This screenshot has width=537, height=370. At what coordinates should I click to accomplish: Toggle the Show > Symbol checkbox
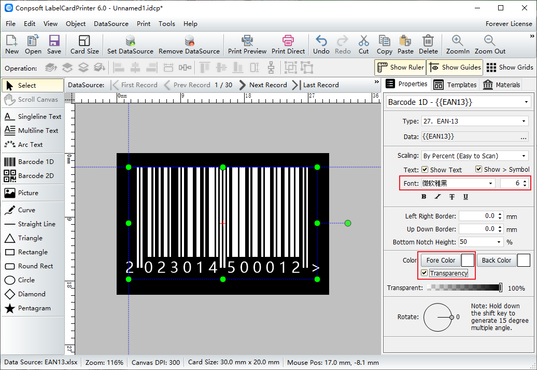pos(479,169)
